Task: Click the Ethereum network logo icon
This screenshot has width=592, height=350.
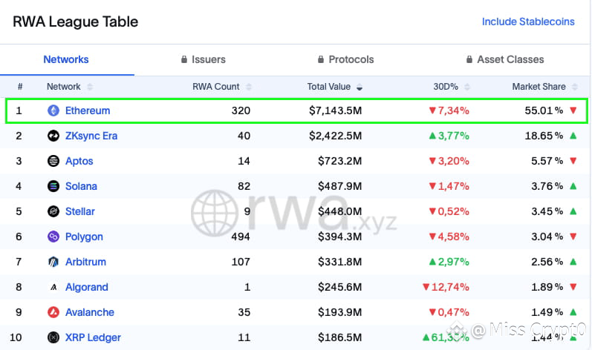Action: 53,110
